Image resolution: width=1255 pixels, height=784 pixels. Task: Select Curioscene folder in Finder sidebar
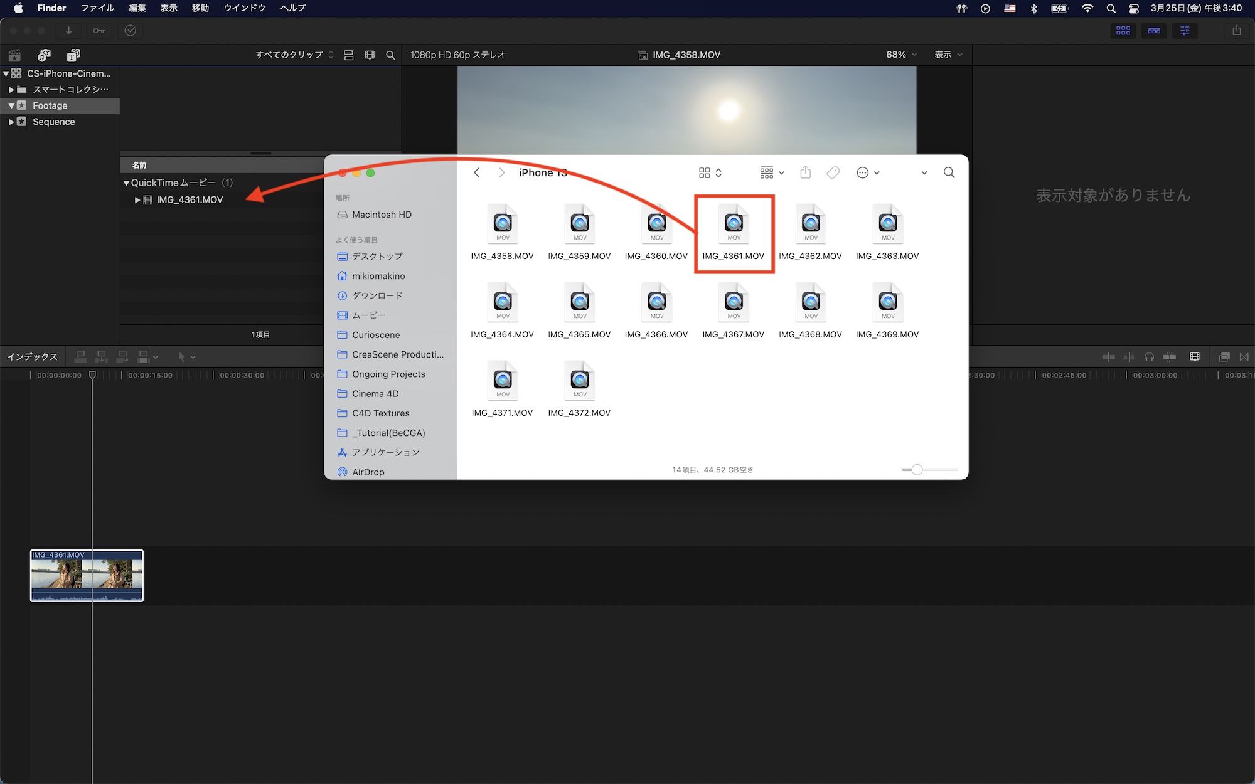(376, 335)
